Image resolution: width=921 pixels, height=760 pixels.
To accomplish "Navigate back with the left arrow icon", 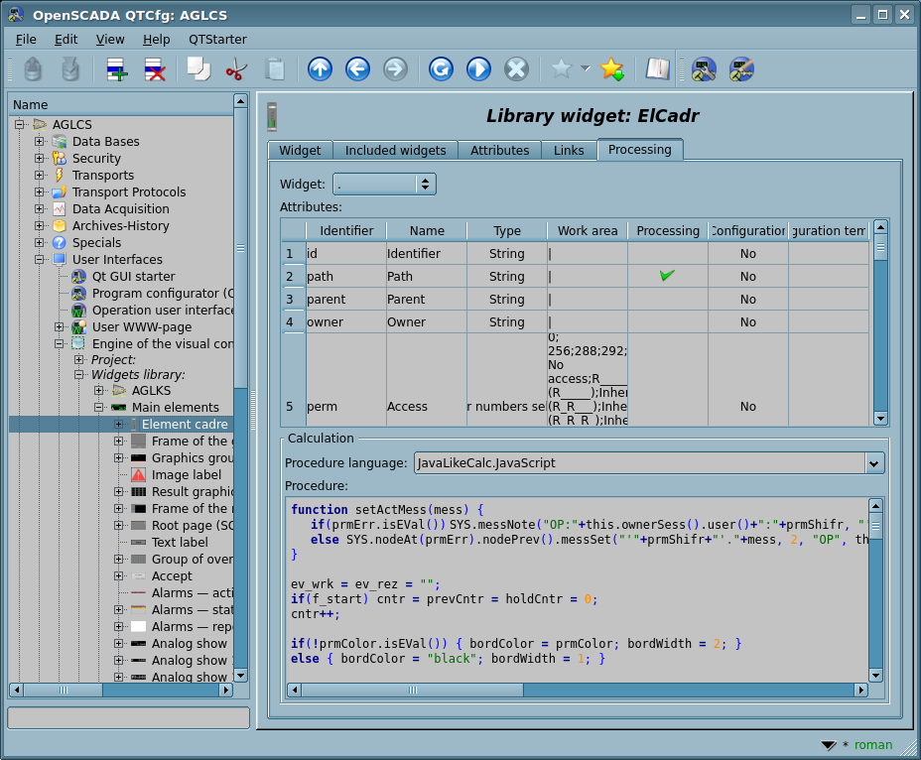I will pyautogui.click(x=357, y=69).
